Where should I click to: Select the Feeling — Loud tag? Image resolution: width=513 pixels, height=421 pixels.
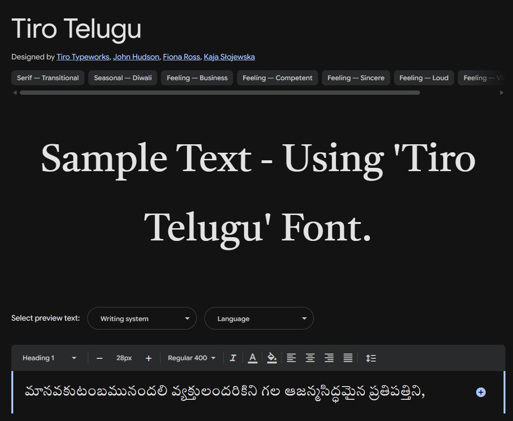point(424,78)
